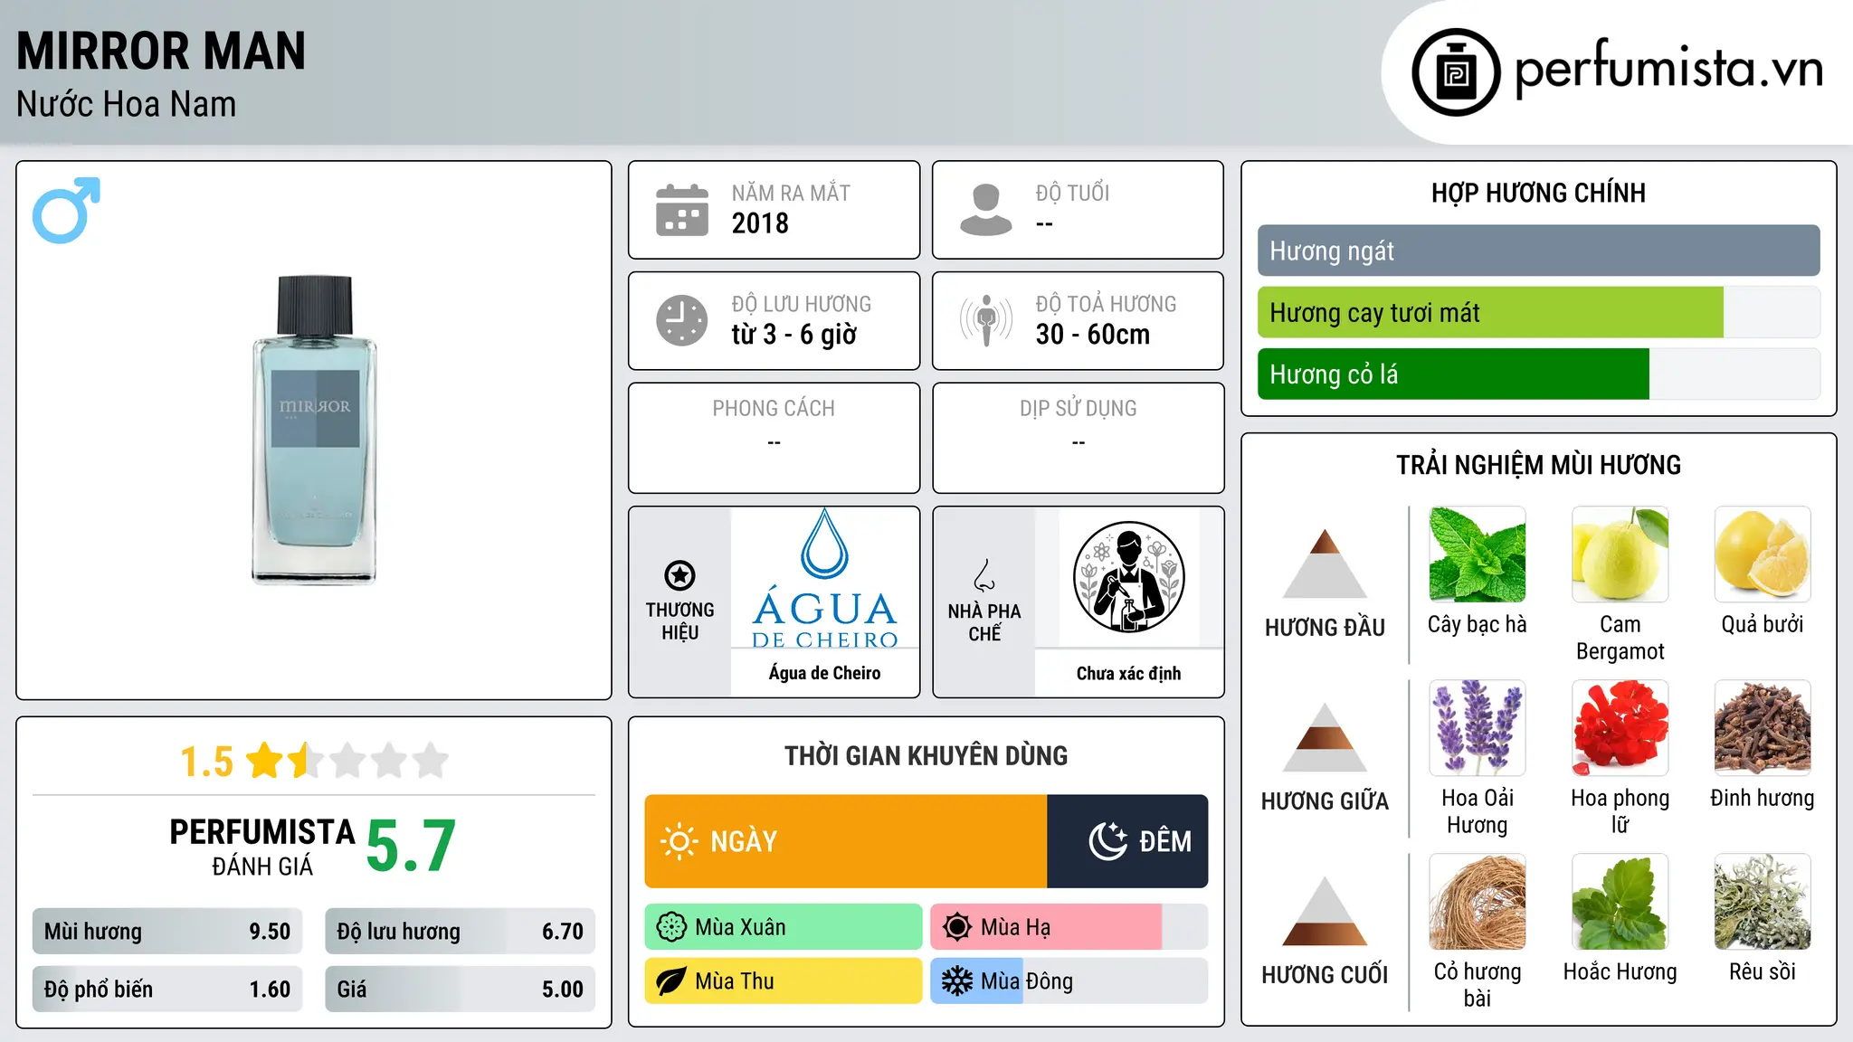Select the Cam Bergamot note image
Screen dimensions: 1853x1042
tap(1620, 554)
